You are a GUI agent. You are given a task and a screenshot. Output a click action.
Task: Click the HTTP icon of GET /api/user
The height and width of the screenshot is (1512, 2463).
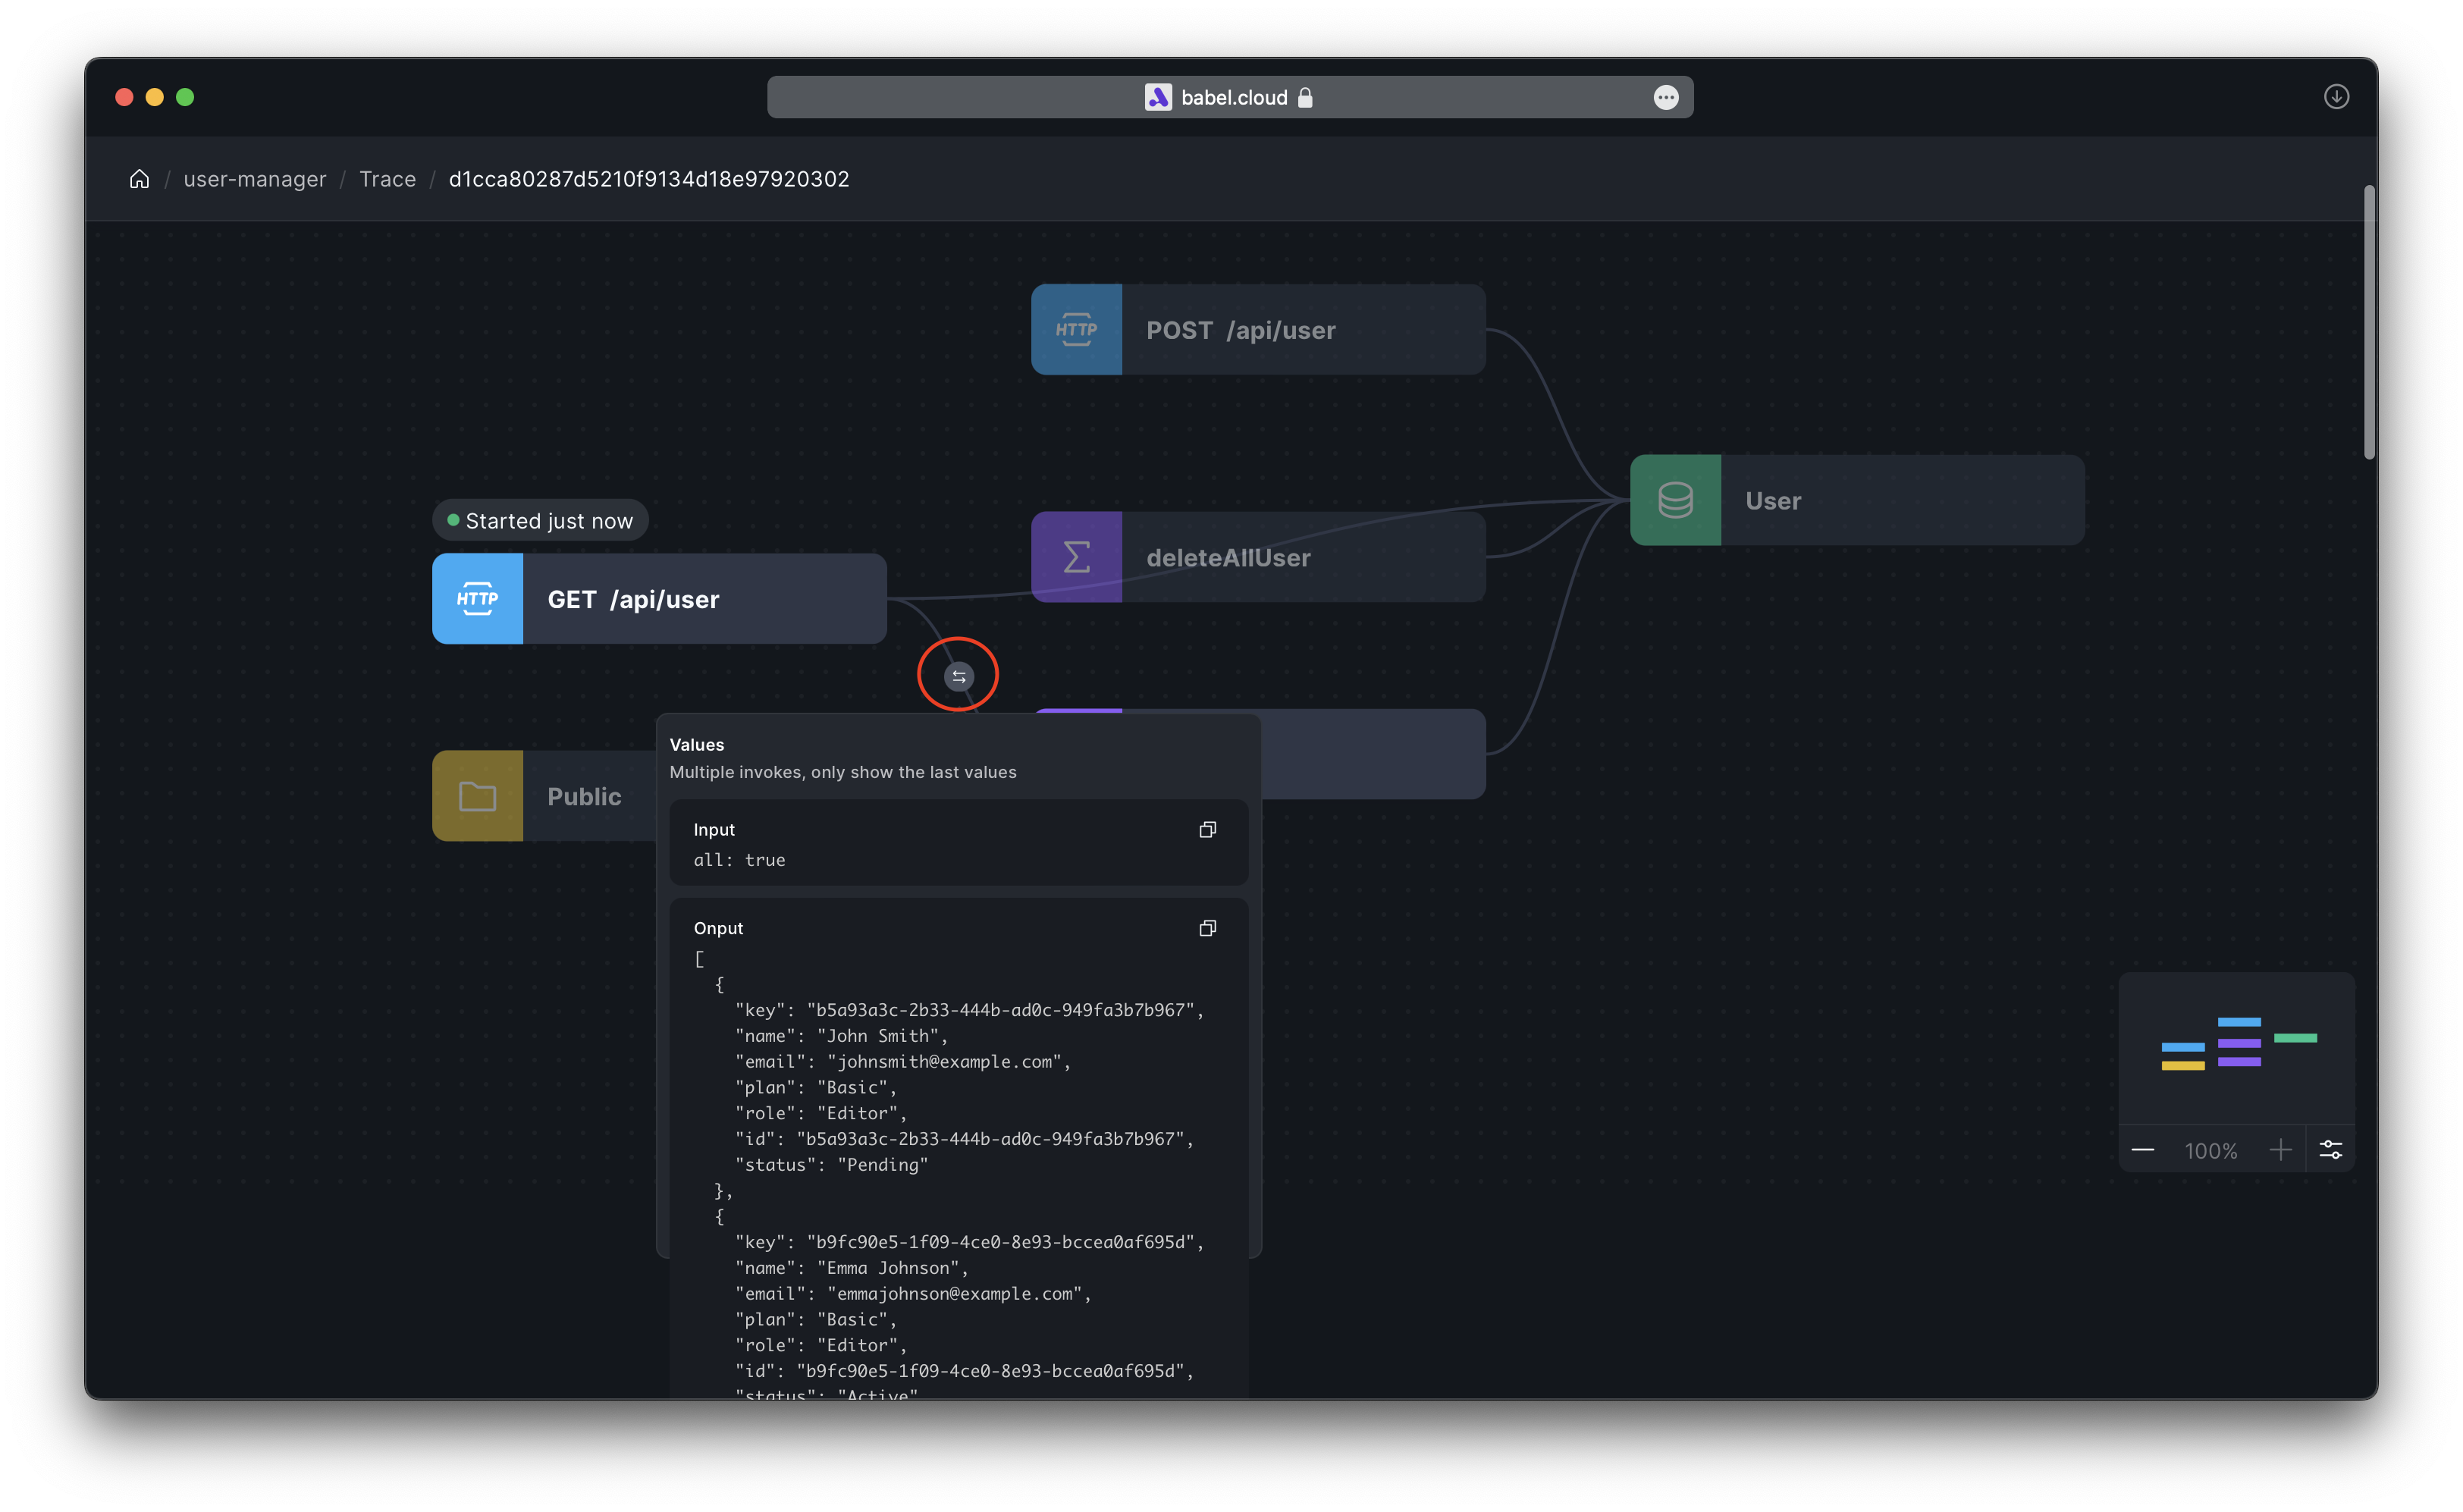point(477,599)
